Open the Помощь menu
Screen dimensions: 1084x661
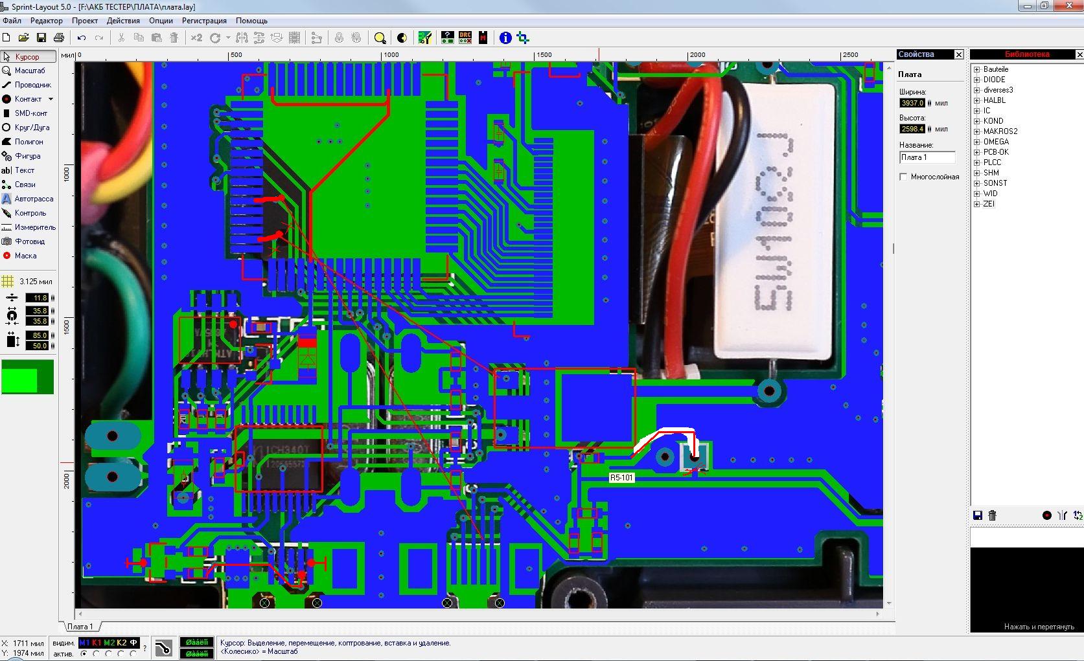pyautogui.click(x=251, y=21)
